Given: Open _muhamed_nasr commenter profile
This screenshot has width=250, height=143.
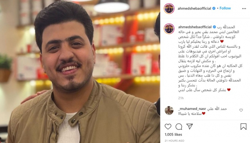Looking at the screenshot, I should pos(192,109).
